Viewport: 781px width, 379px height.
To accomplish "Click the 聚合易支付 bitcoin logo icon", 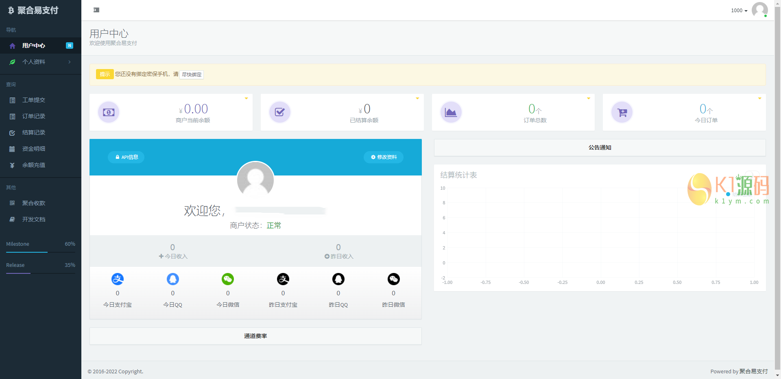I will [x=11, y=11].
